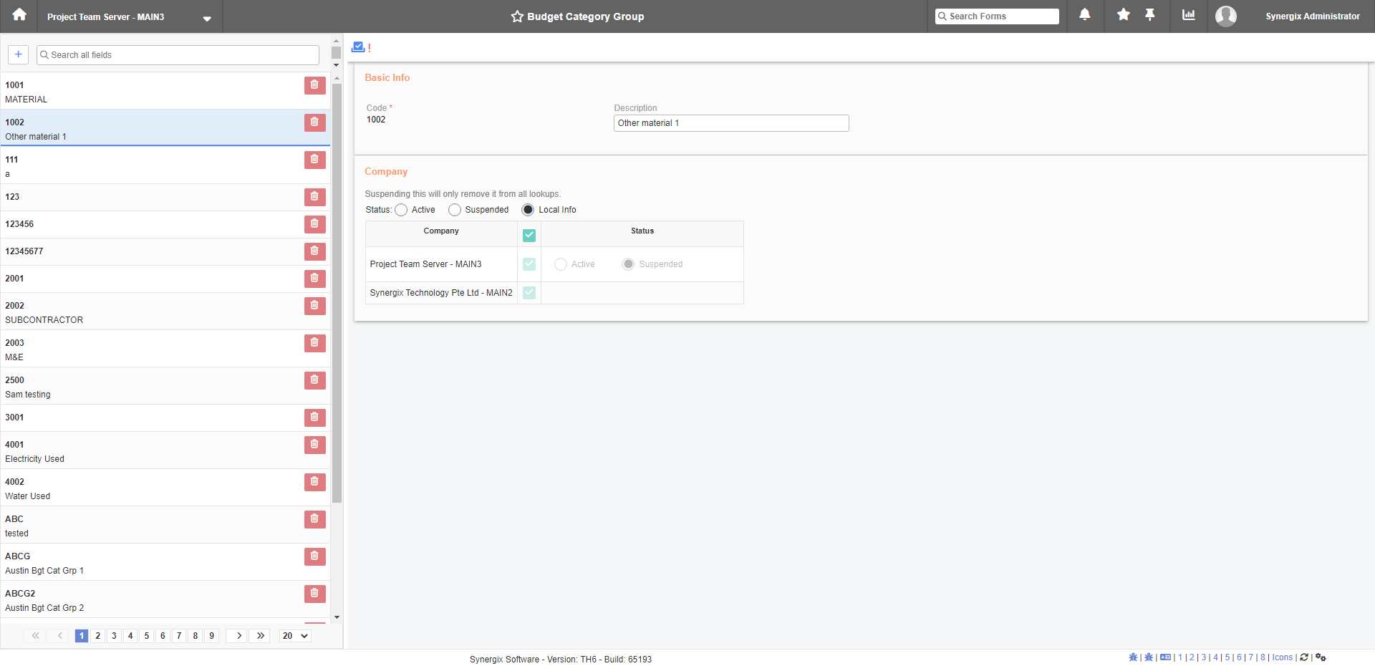Add a new budget category group with plus button
This screenshot has height=671, width=1375.
click(18, 54)
